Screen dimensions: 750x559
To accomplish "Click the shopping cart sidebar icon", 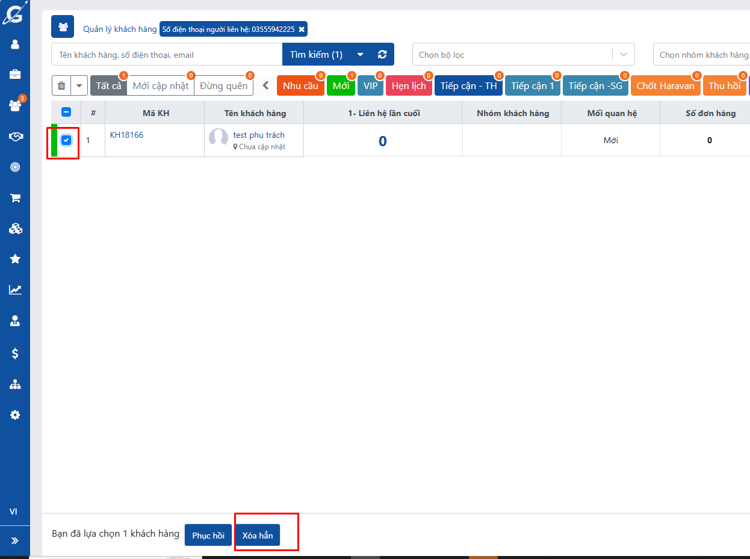I will 15,198.
